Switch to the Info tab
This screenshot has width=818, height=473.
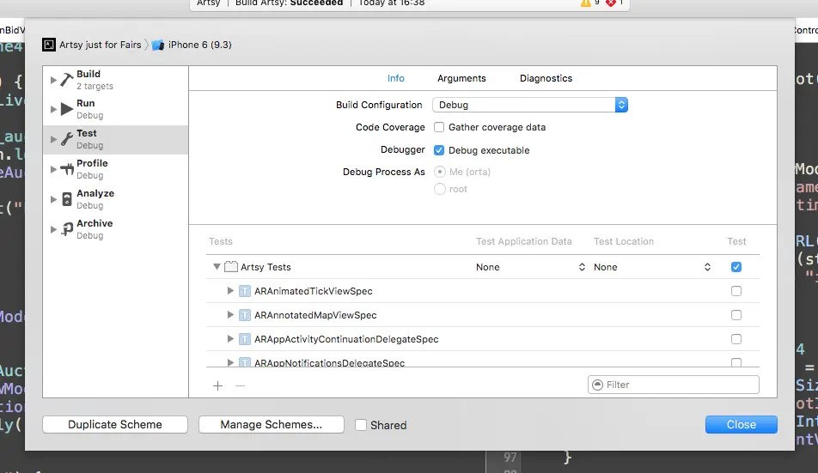395,78
